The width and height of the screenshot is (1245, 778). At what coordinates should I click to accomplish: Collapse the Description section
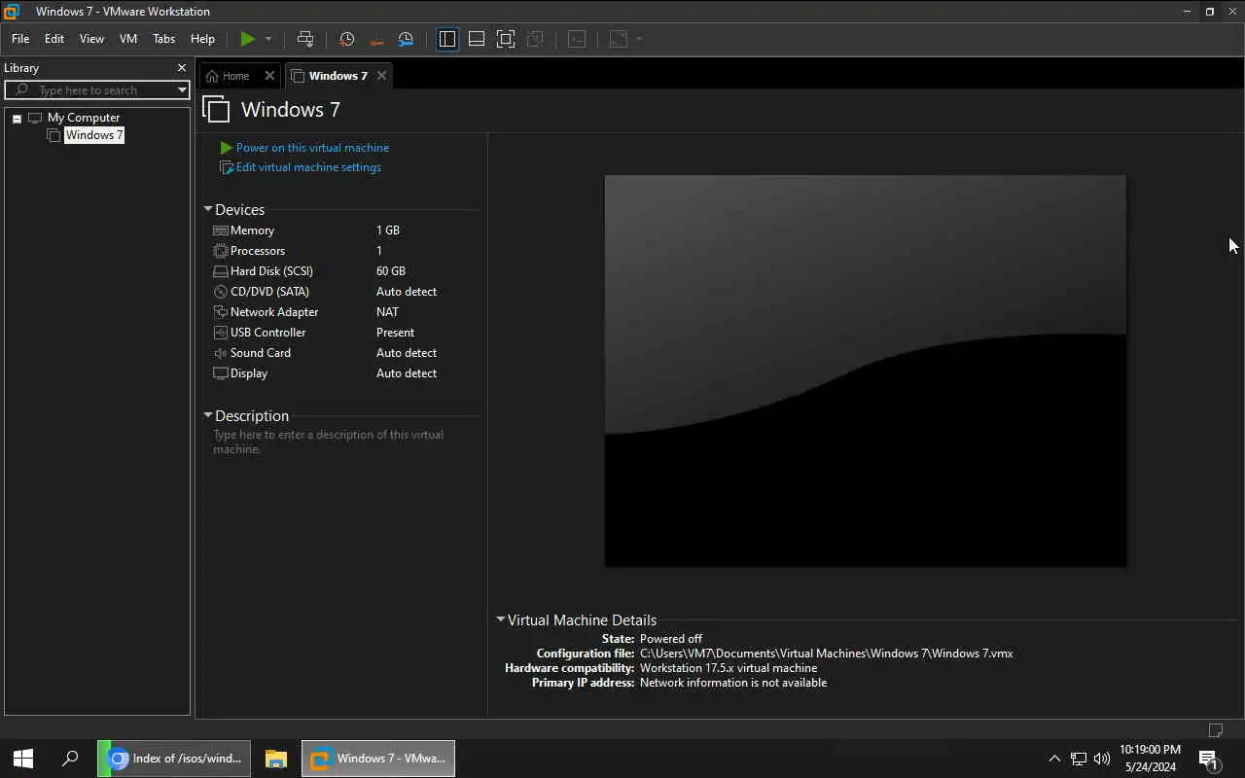point(208,415)
